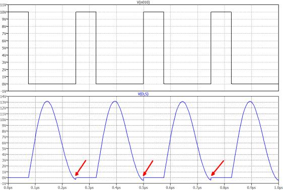
Task: Click the 0.4µs time axis label
Action: tap(116, 187)
